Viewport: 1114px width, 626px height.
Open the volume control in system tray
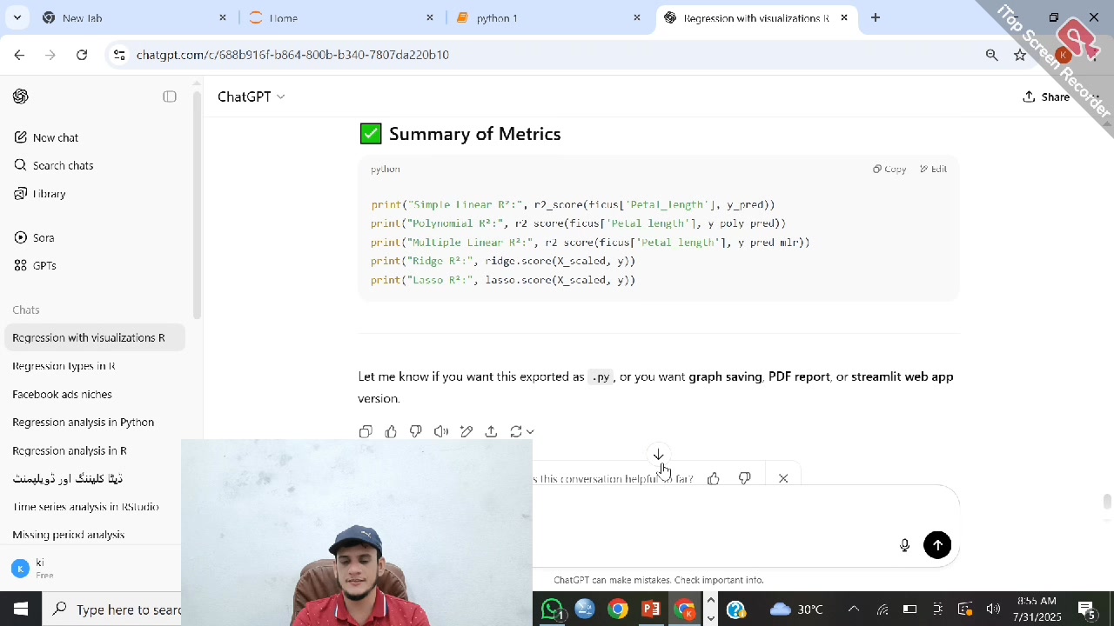pyautogui.click(x=993, y=609)
